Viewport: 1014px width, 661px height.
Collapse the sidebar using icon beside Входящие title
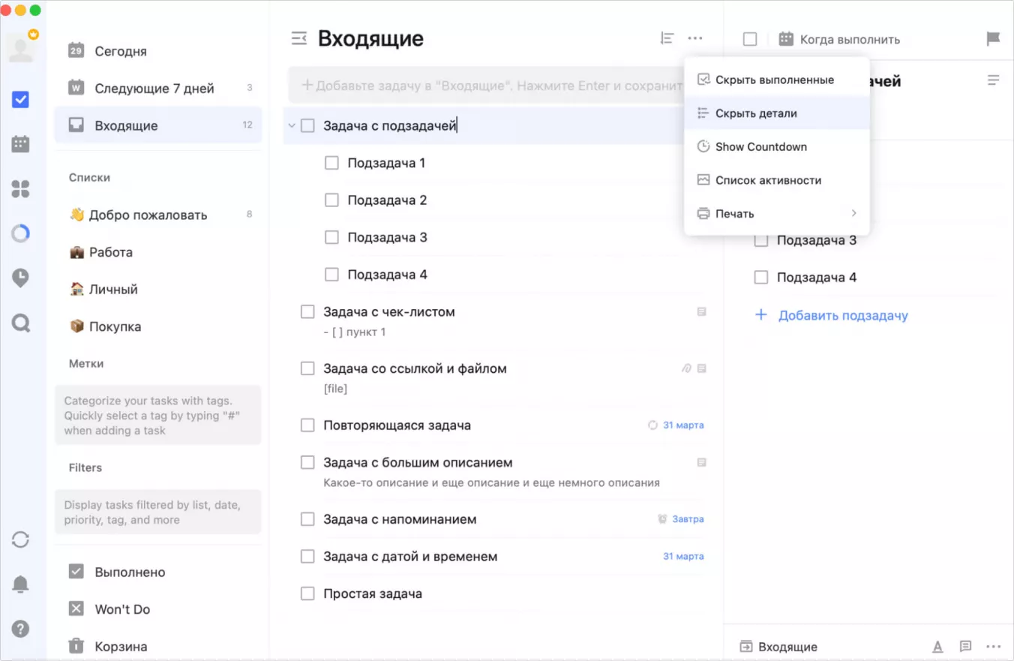pos(299,38)
